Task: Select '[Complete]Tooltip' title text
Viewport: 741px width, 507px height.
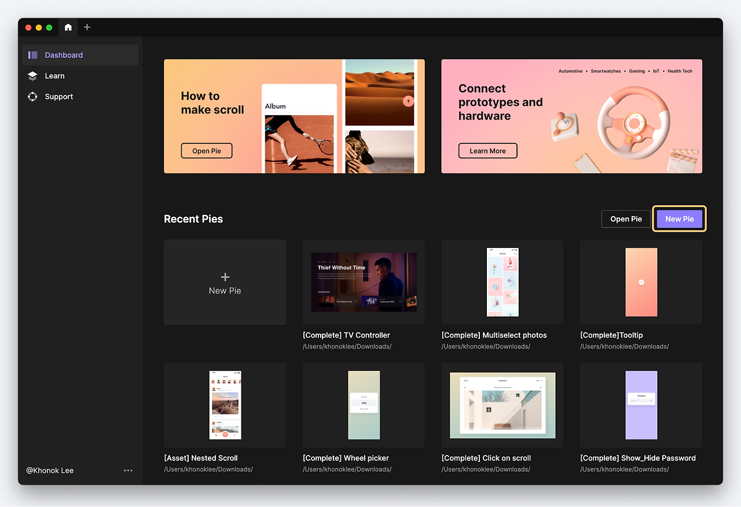Action: 611,335
